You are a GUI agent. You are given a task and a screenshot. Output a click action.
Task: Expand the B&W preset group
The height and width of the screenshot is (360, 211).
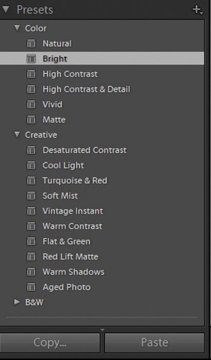click(17, 302)
